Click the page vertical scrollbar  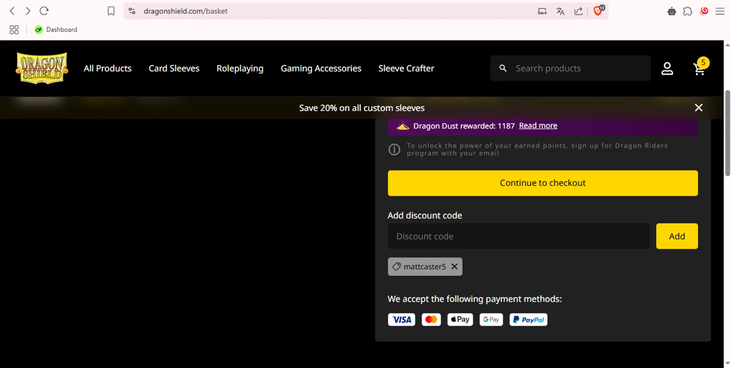728,133
